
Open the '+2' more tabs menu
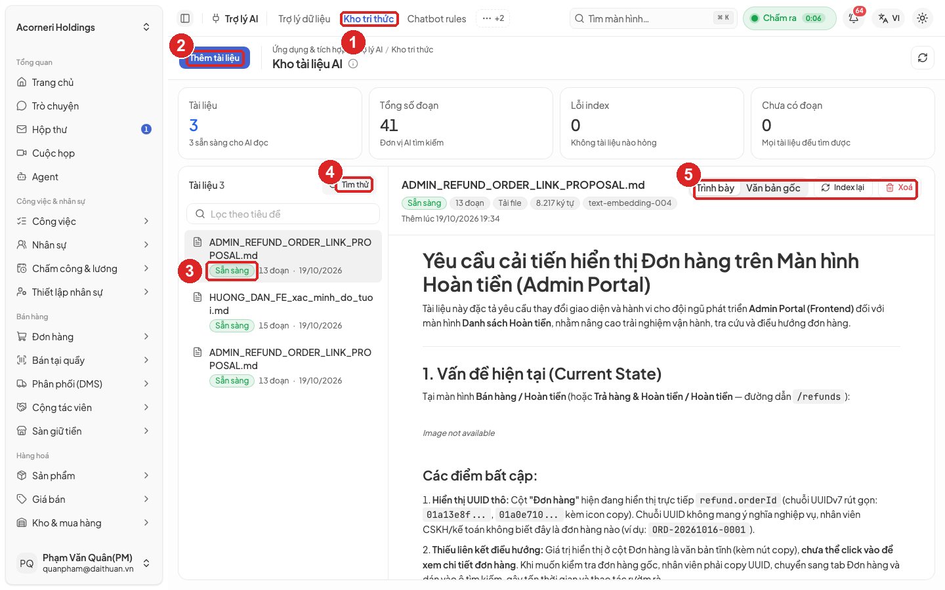(x=493, y=18)
